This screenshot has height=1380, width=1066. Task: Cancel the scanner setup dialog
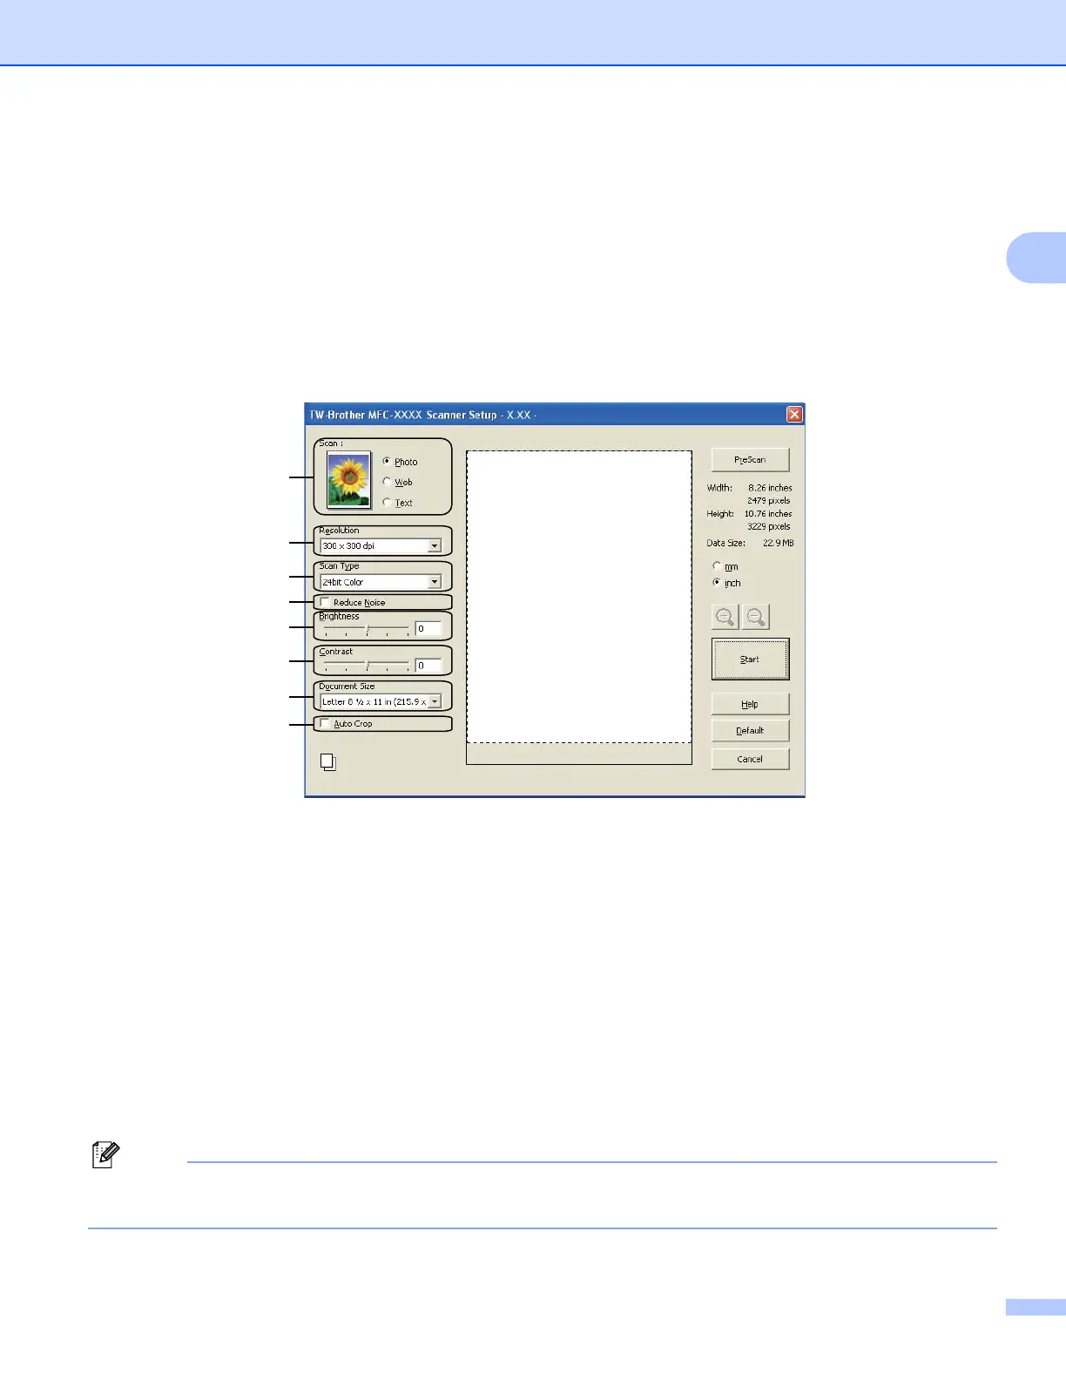[750, 759]
